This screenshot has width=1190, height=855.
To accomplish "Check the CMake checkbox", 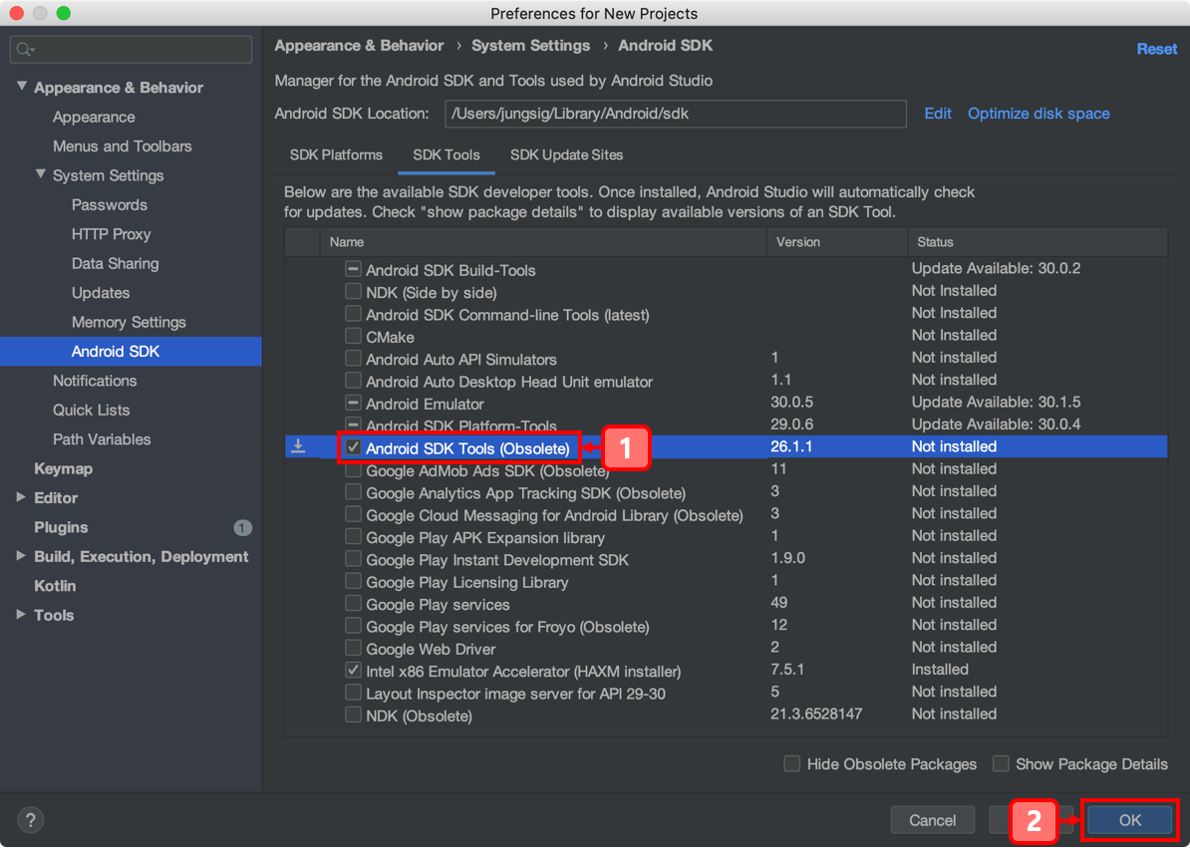I will point(353,336).
